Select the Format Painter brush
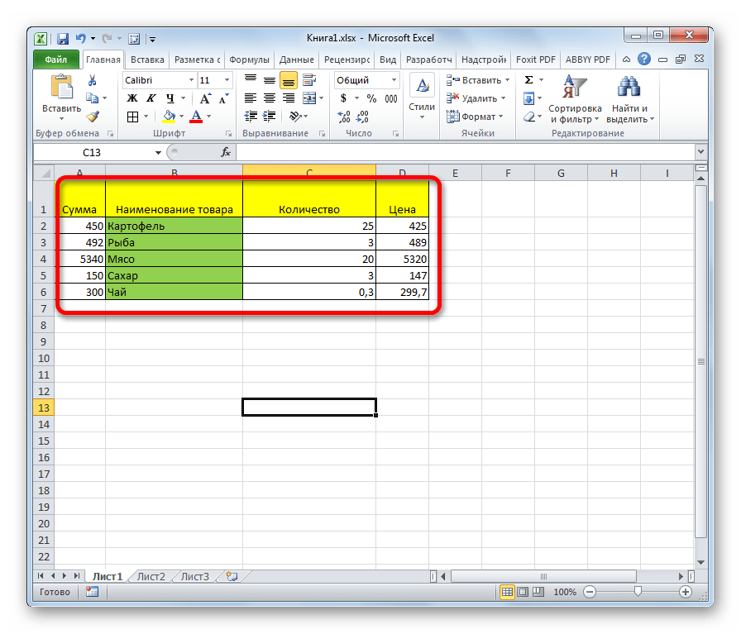 pyautogui.click(x=92, y=117)
